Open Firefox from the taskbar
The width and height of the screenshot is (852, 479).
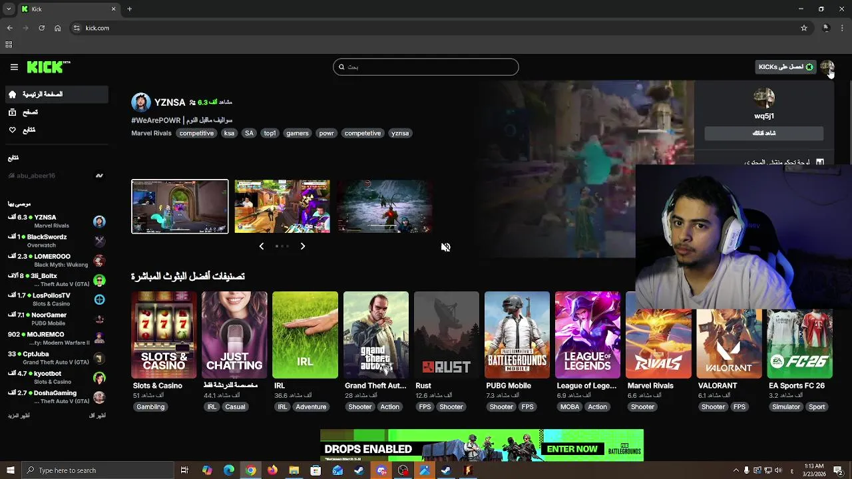pos(272,470)
